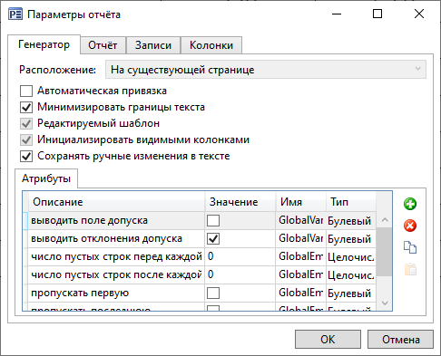Select the row выводить поле допуска
The image size is (441, 356).
click(200, 221)
